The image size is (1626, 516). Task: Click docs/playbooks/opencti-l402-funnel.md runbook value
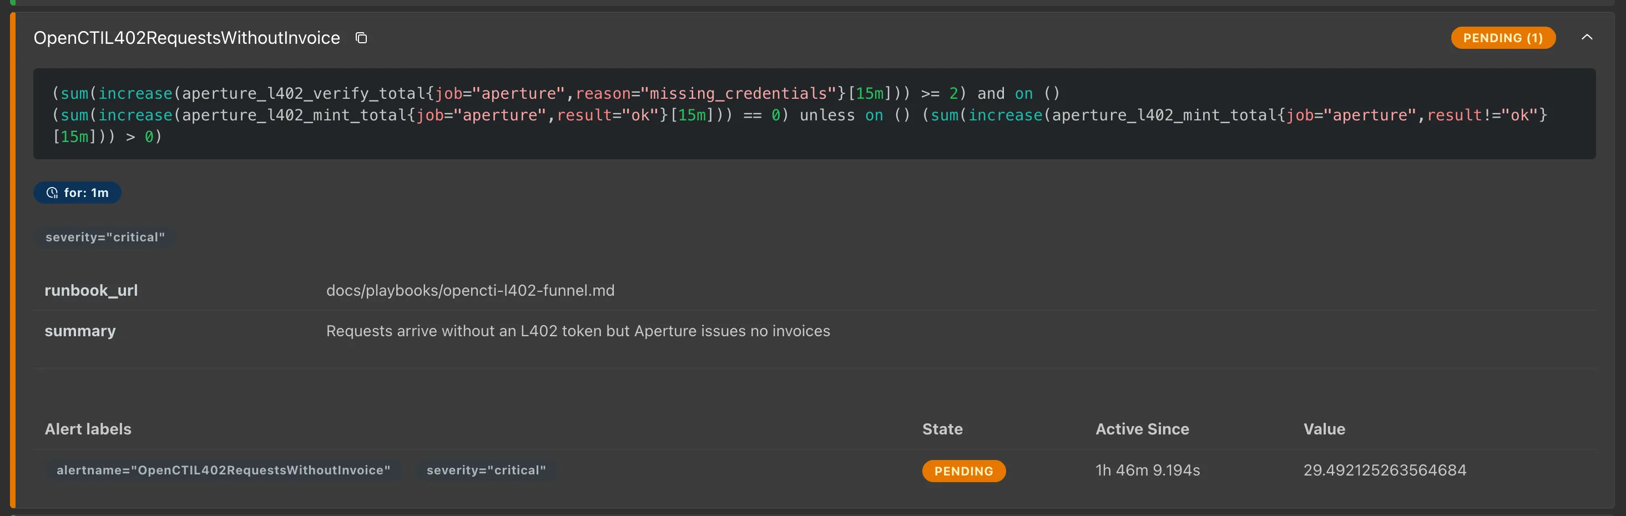tap(470, 290)
